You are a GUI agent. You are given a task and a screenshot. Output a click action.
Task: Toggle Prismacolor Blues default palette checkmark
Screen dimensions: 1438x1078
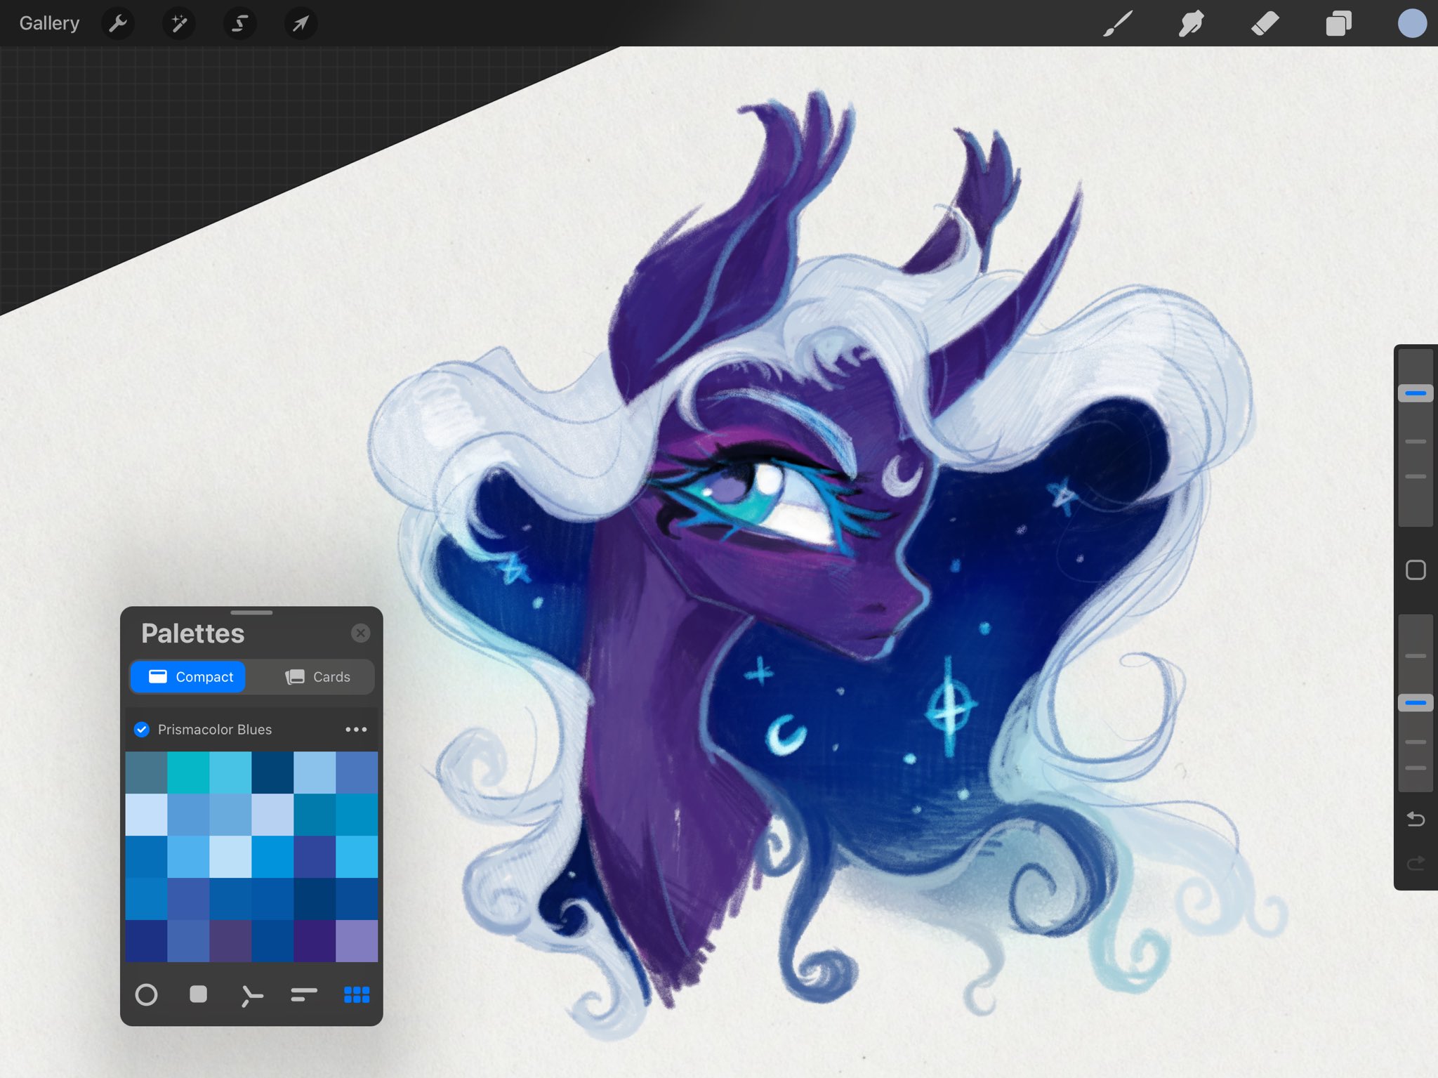click(x=142, y=730)
